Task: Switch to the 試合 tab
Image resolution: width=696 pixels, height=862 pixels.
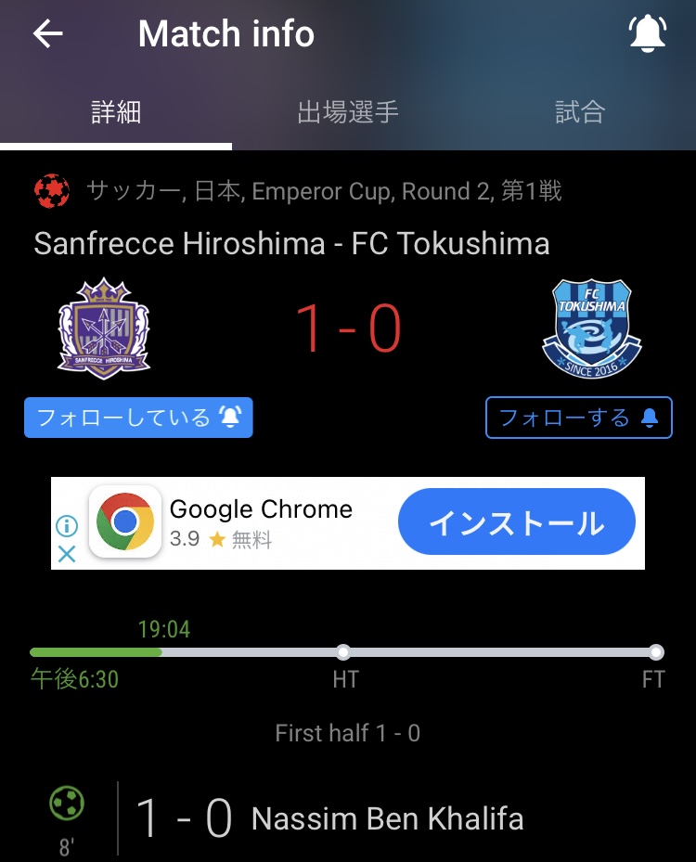Action: click(x=580, y=112)
